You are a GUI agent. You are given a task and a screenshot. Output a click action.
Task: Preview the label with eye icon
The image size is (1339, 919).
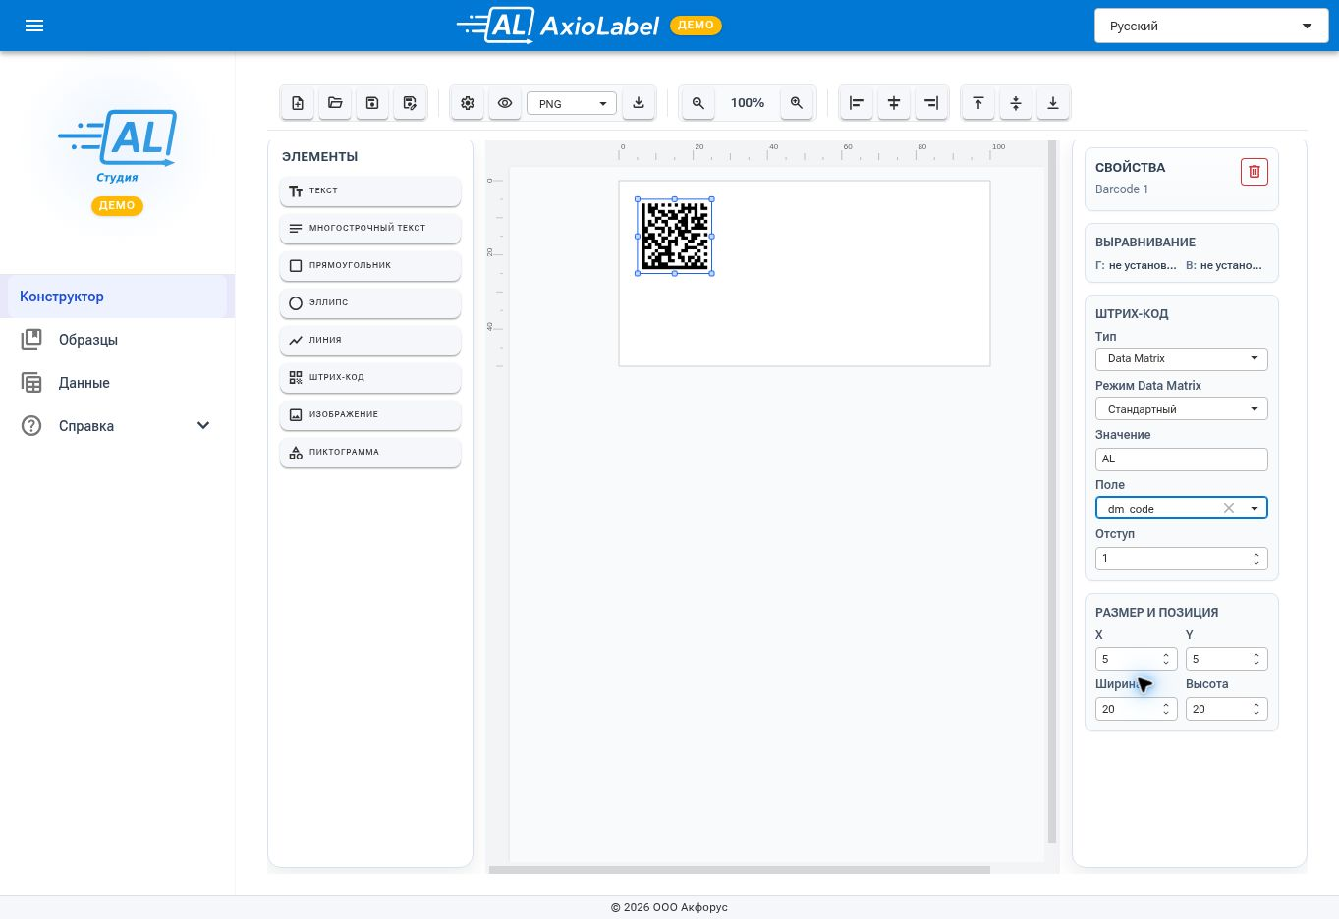tap(505, 103)
